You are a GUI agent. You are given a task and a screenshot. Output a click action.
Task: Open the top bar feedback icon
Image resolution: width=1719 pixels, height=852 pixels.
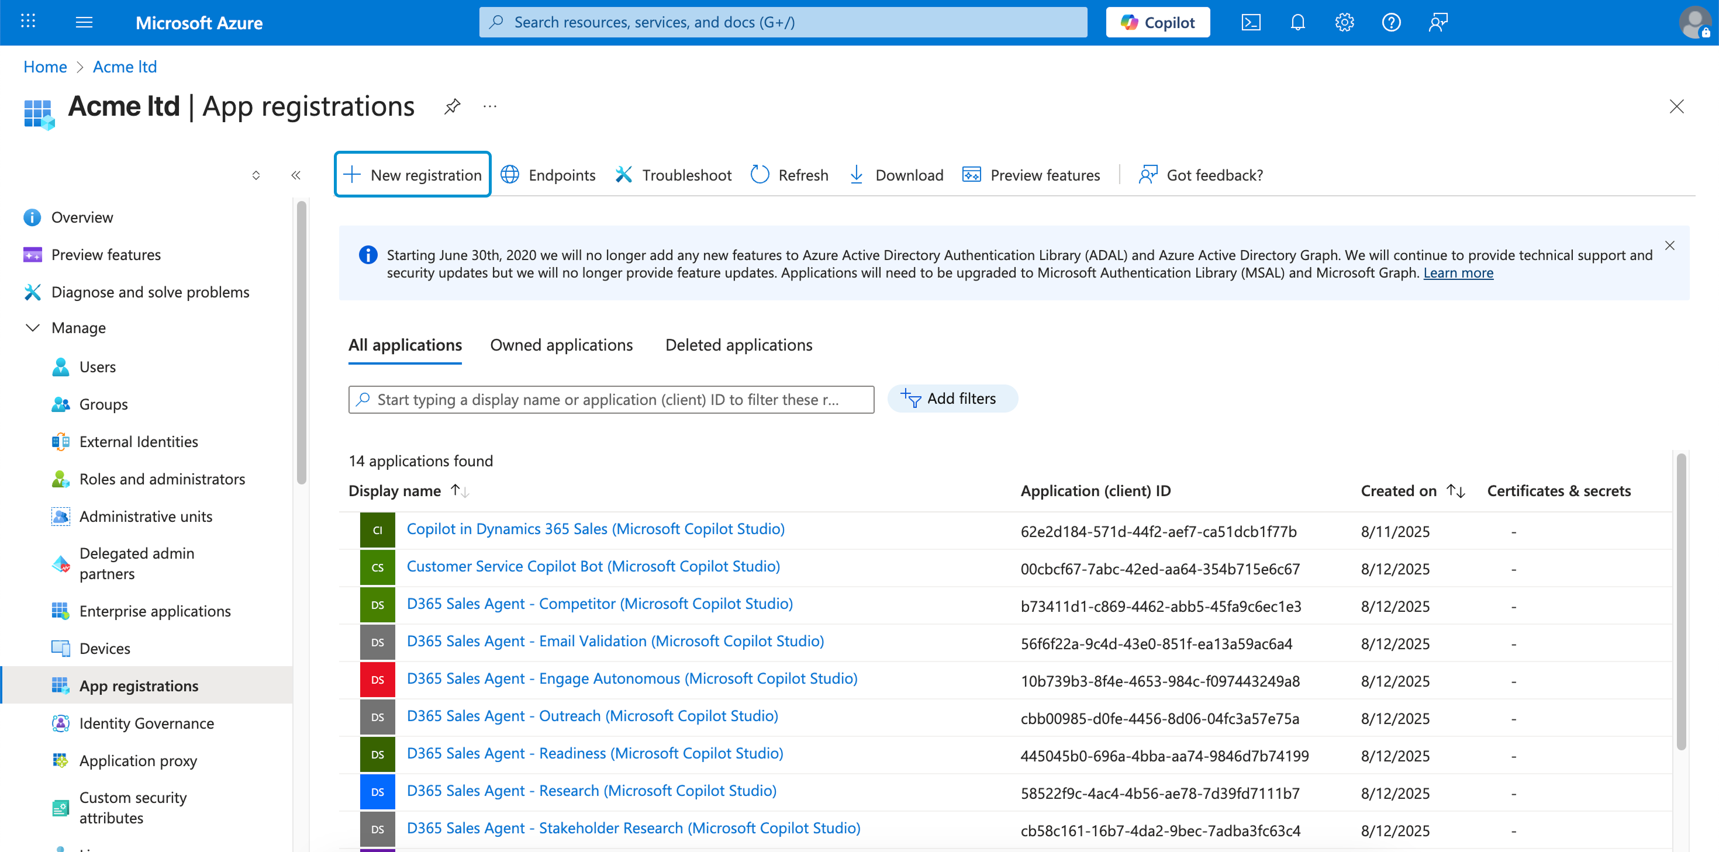point(1438,22)
